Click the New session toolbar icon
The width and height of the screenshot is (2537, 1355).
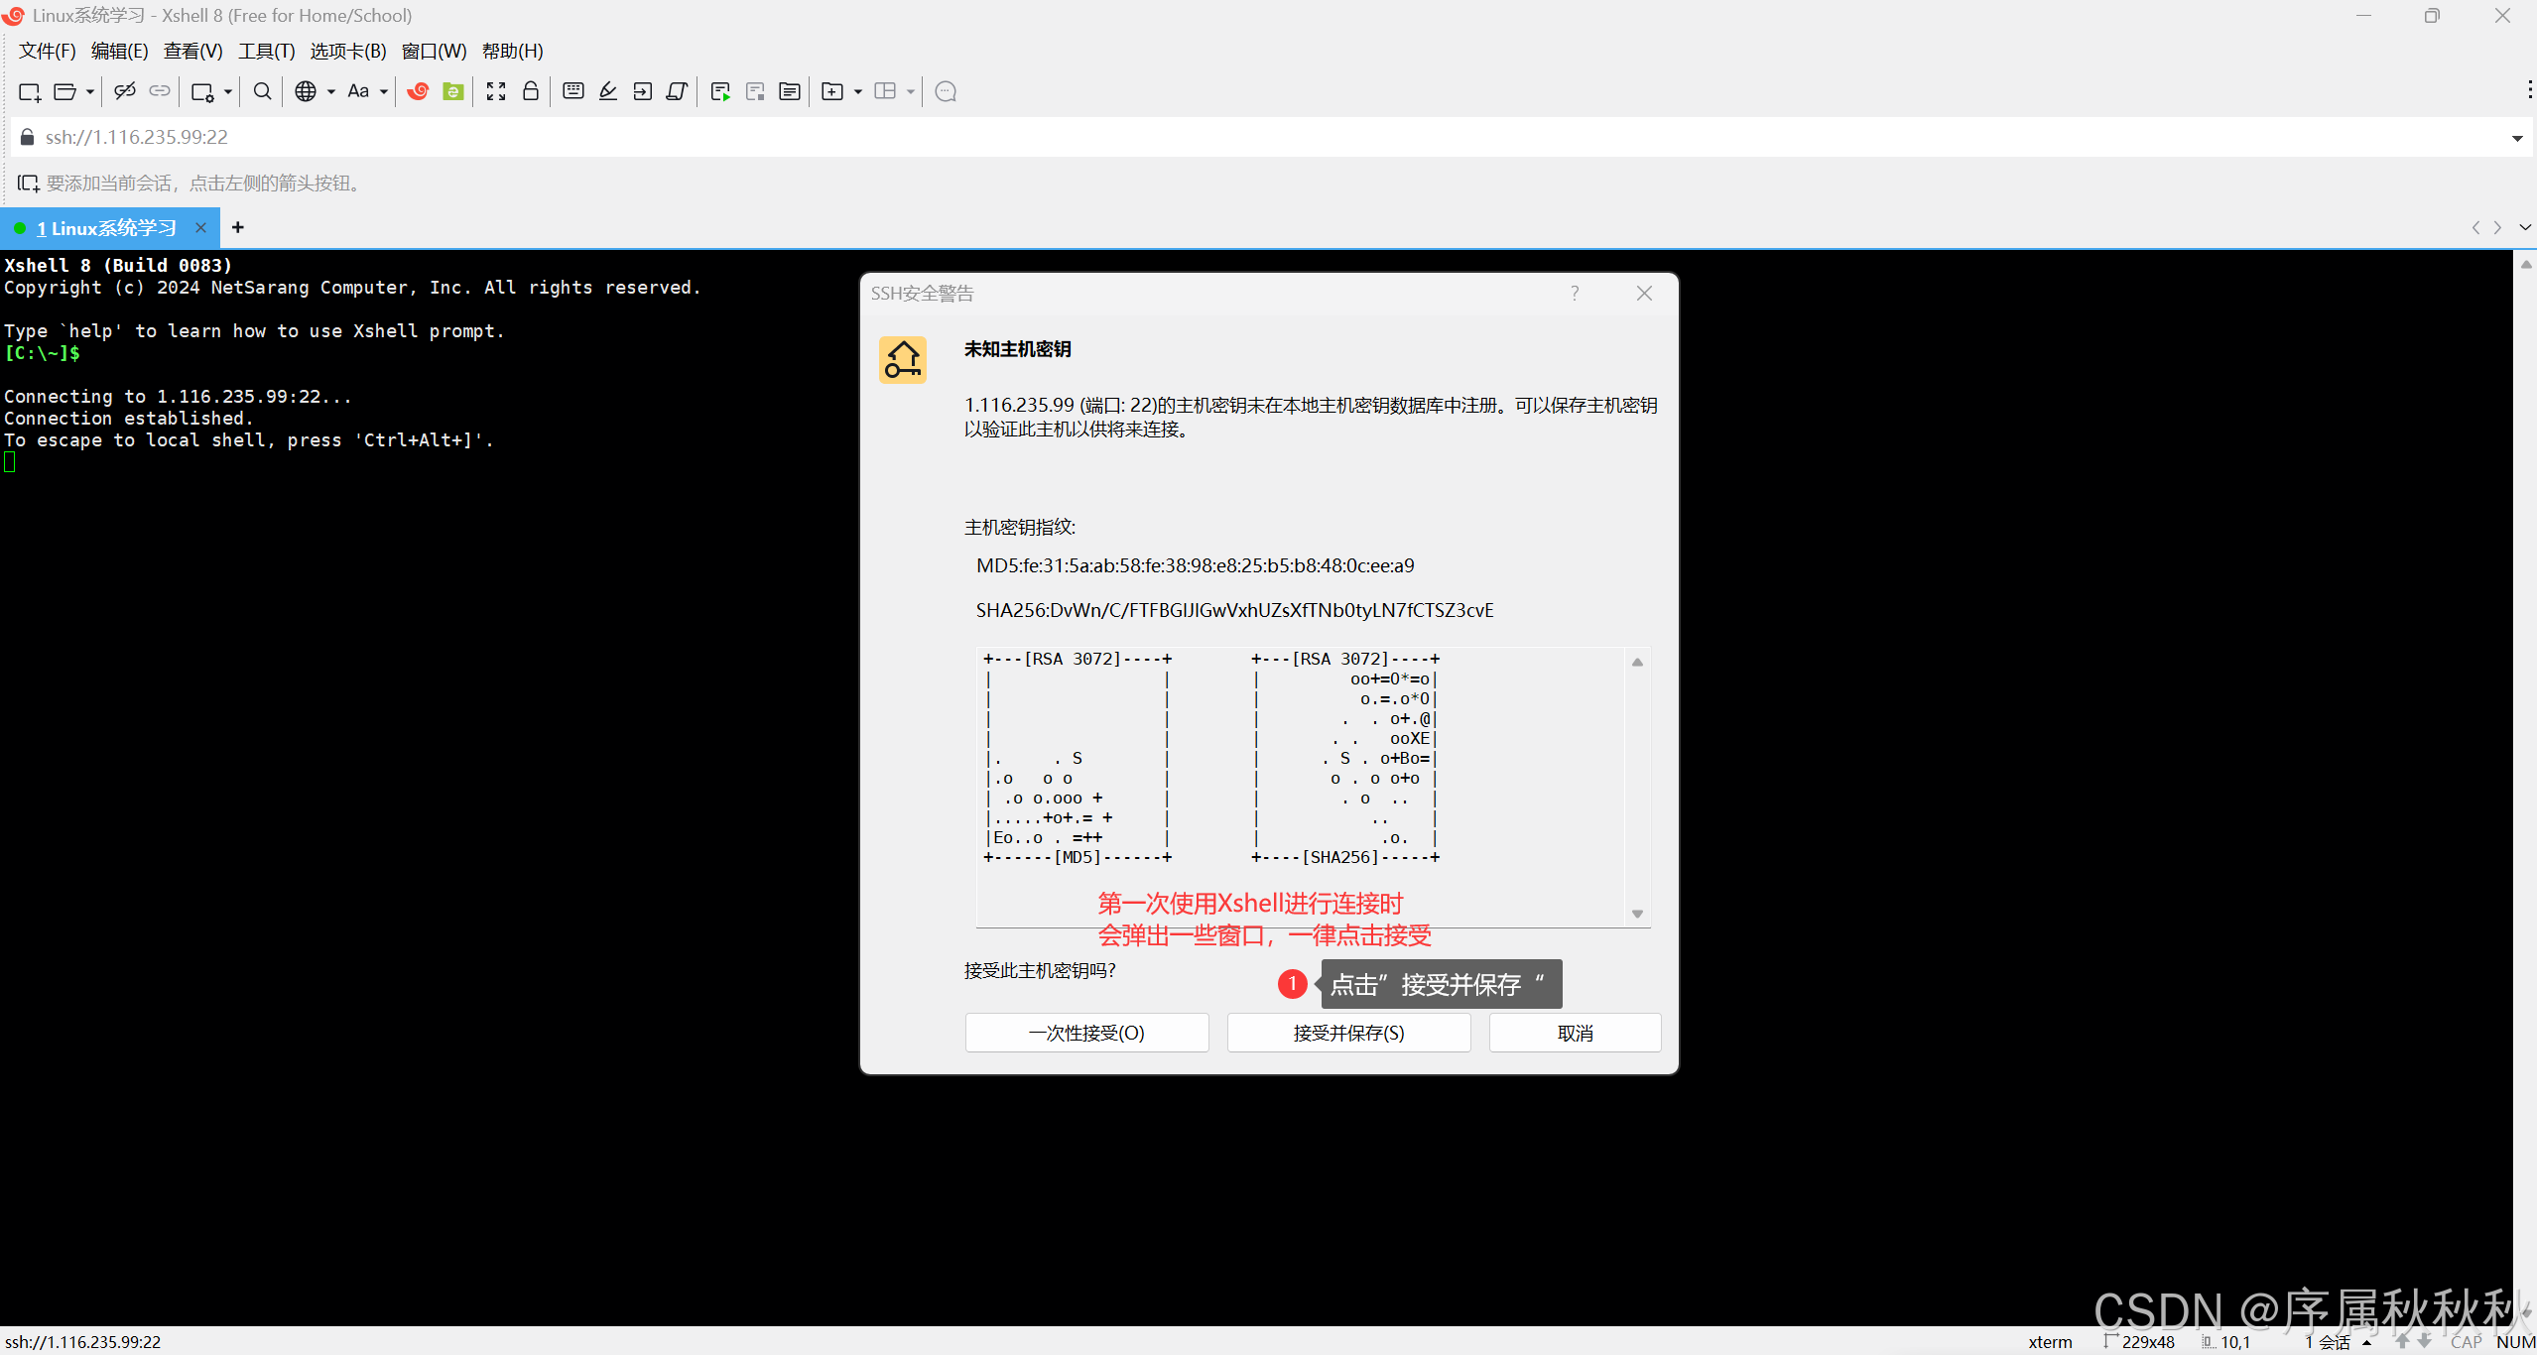29,91
